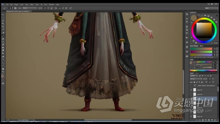The image size is (220, 124).
Task: Select the Move tool
Action: click(3, 15)
